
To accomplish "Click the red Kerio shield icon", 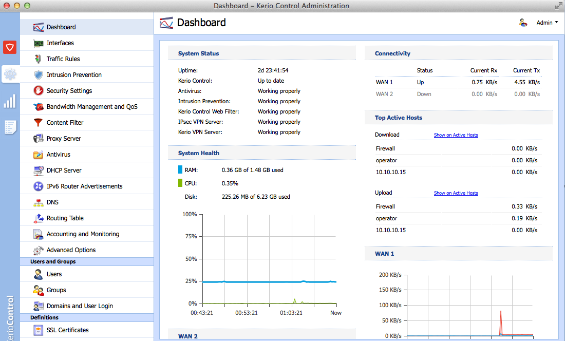I will [x=10, y=47].
